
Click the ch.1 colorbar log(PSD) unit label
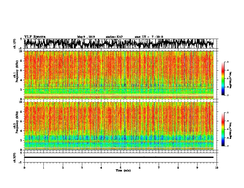(x=231, y=80)
